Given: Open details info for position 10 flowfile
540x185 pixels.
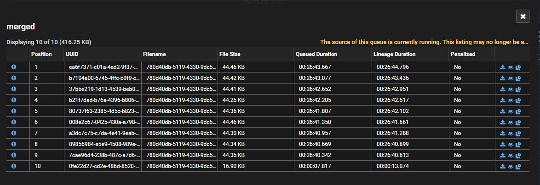Looking at the screenshot, I should click(14, 166).
